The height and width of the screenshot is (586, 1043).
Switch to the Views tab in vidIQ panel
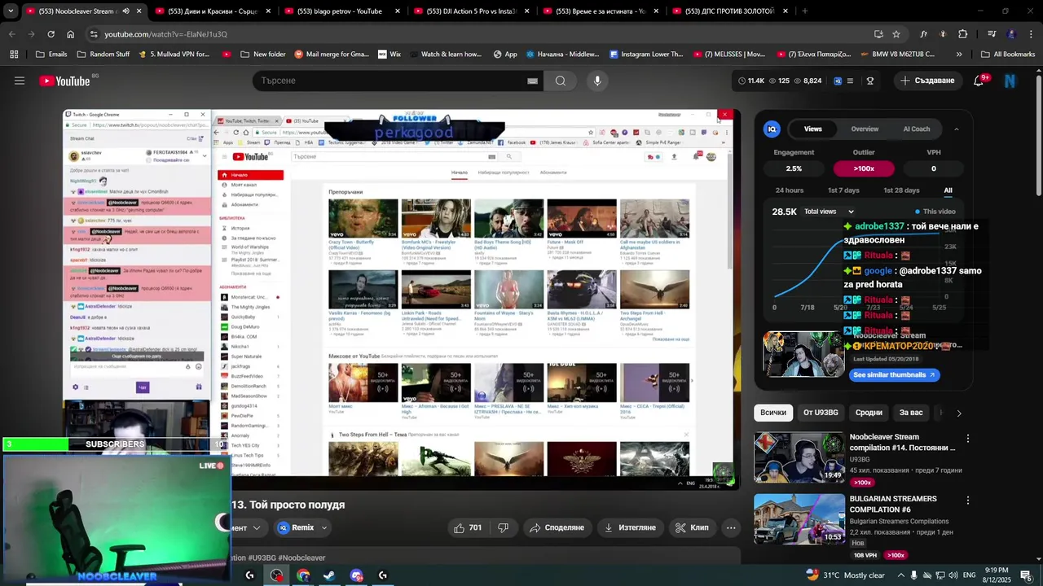click(813, 129)
